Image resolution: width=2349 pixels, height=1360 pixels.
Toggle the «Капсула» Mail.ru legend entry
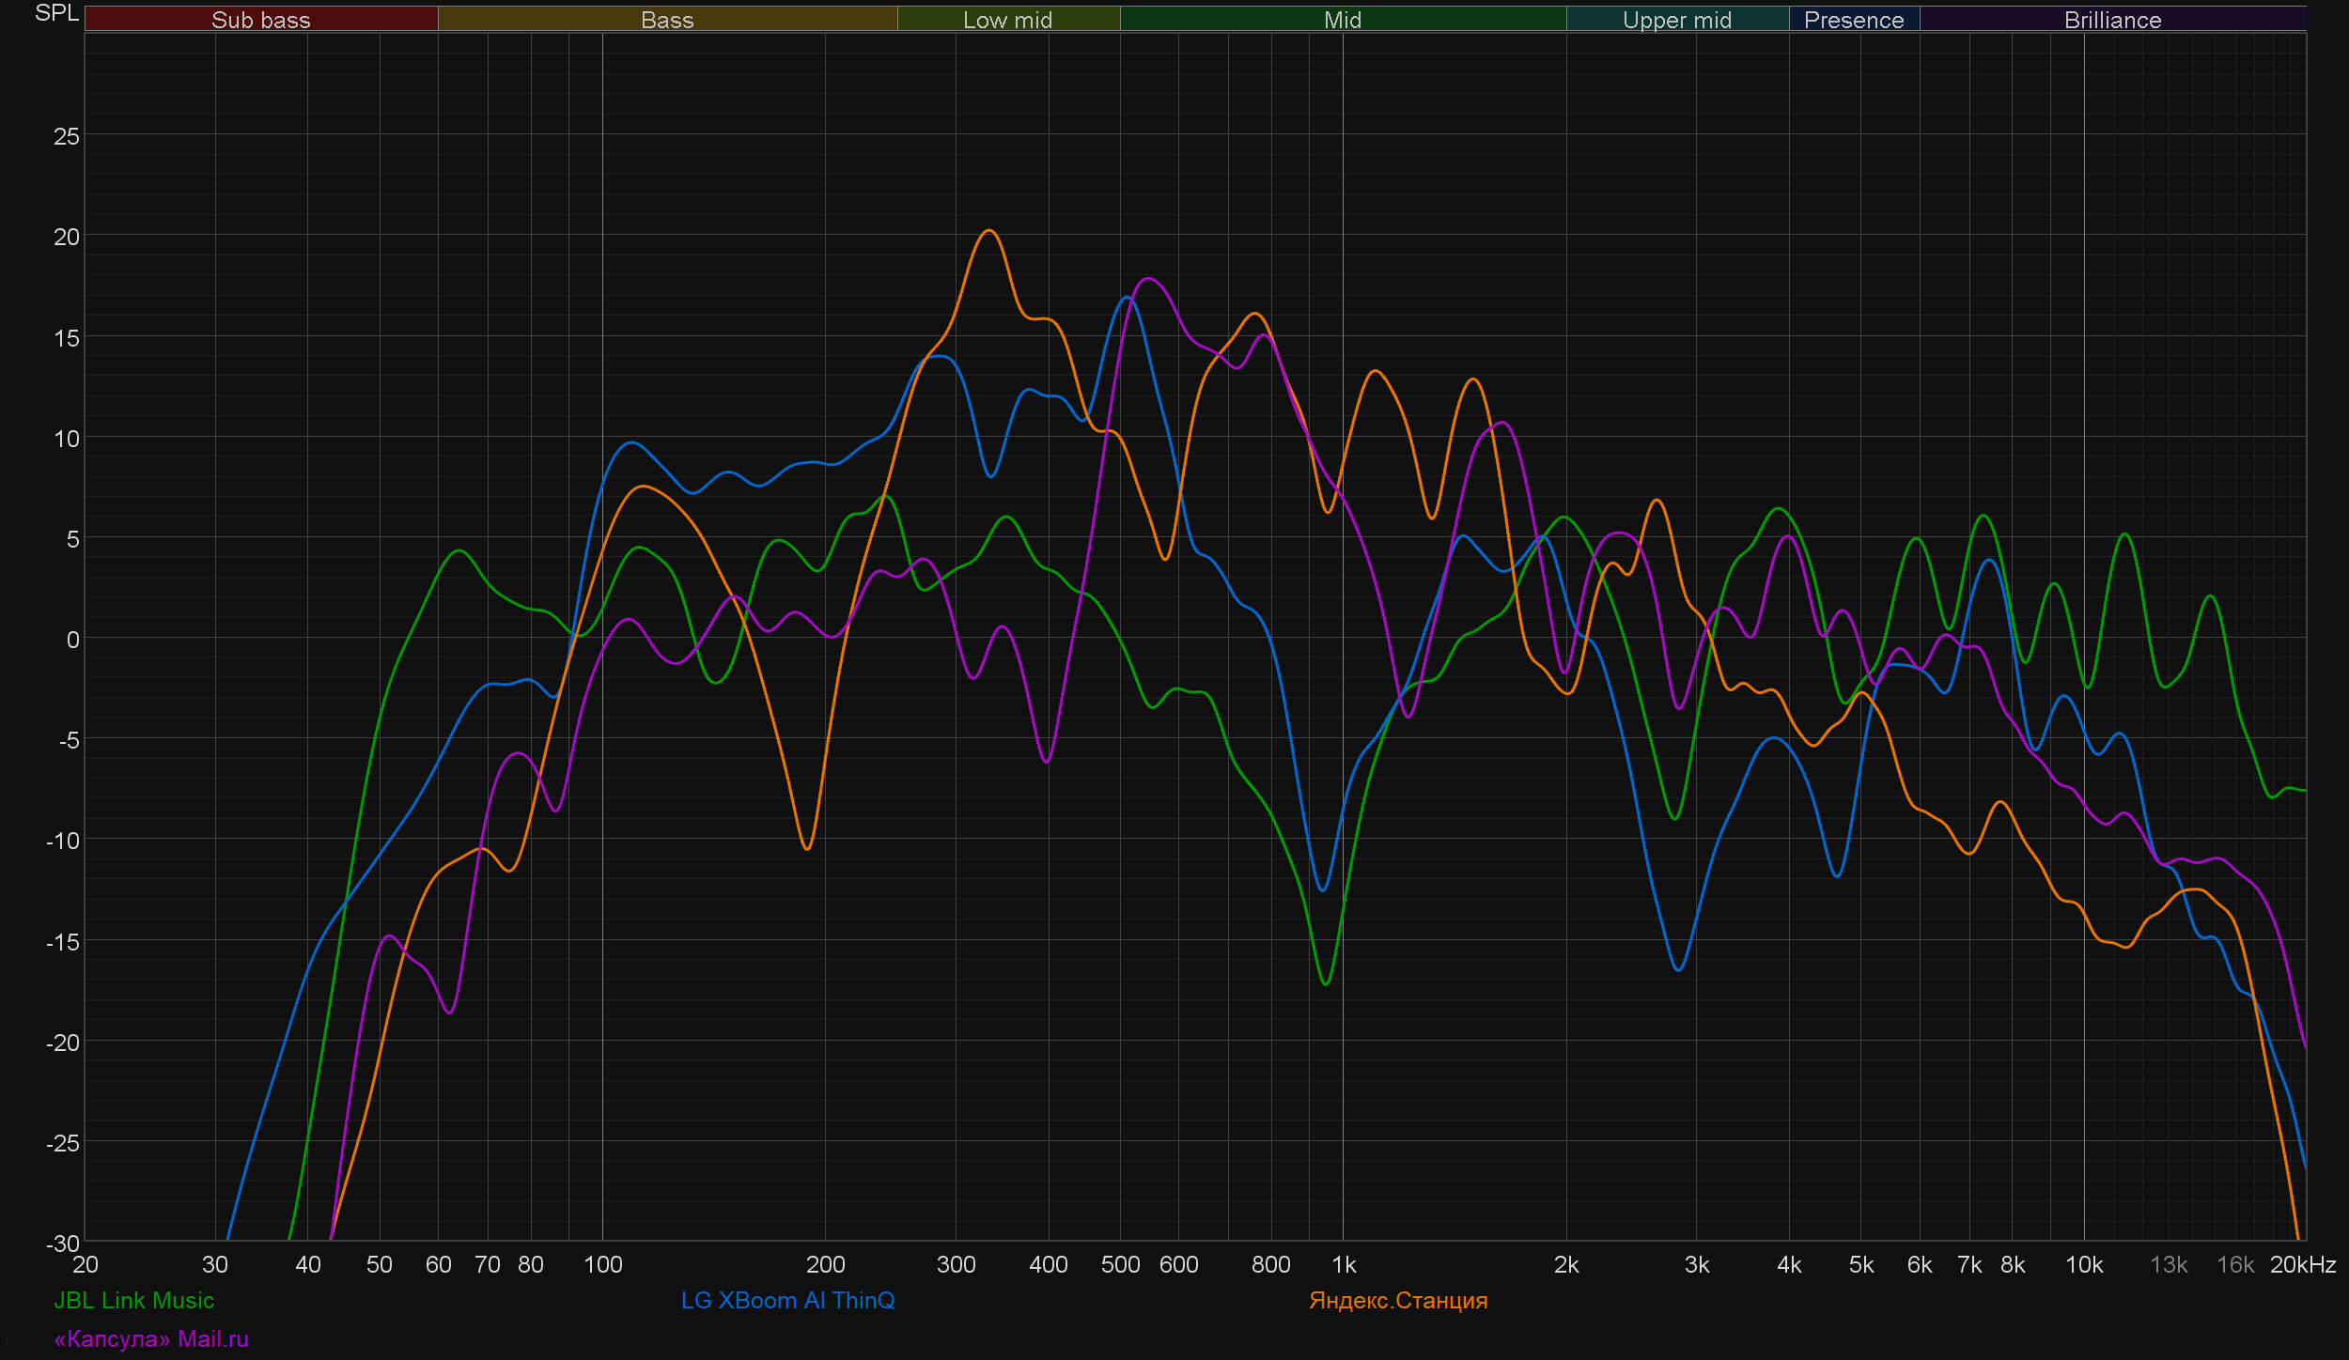[x=151, y=1339]
